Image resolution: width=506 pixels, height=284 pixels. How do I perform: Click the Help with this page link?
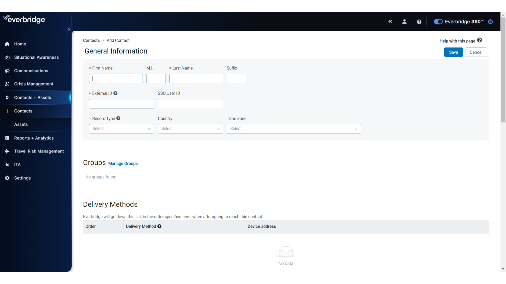[x=460, y=41]
